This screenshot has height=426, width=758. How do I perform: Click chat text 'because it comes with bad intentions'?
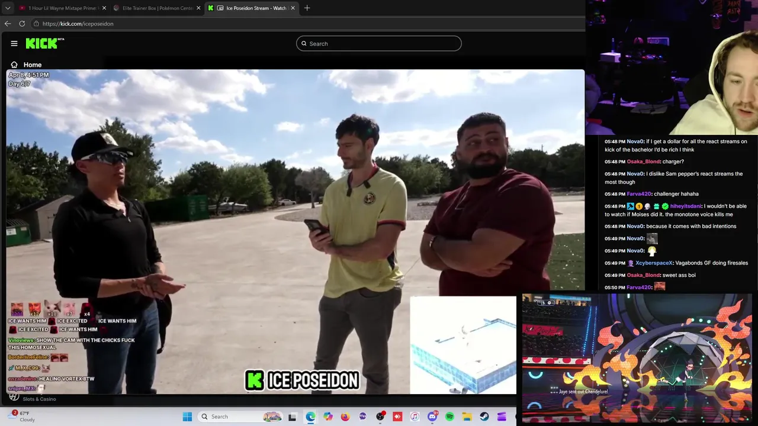(692, 226)
